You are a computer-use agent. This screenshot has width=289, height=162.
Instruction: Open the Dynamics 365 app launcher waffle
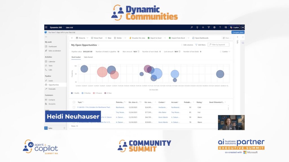click(46, 27)
